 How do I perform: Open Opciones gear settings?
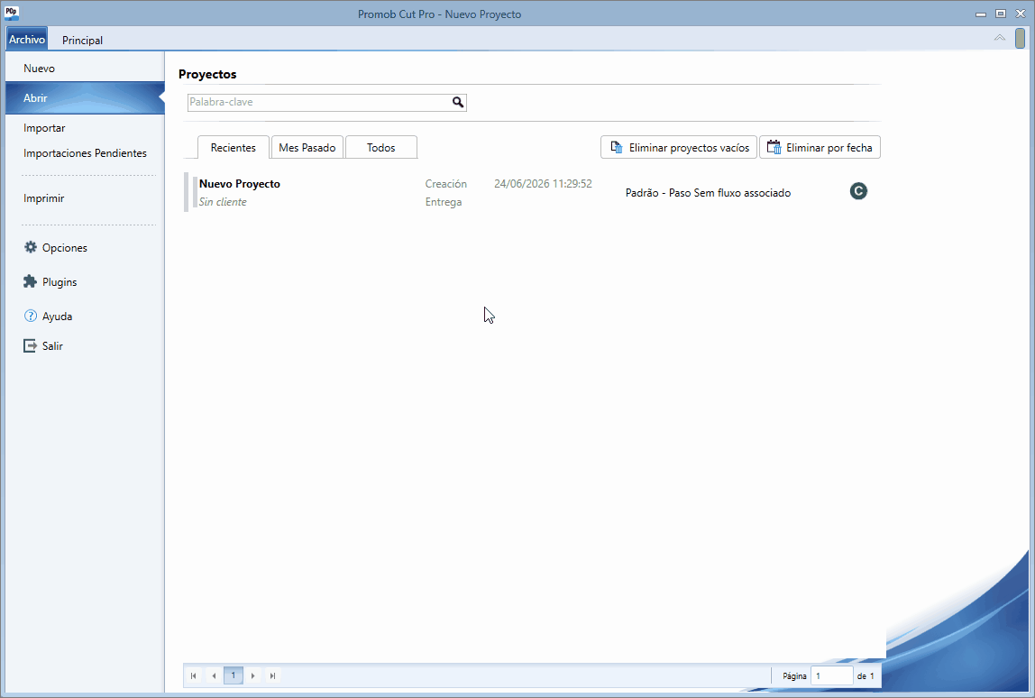pos(56,248)
